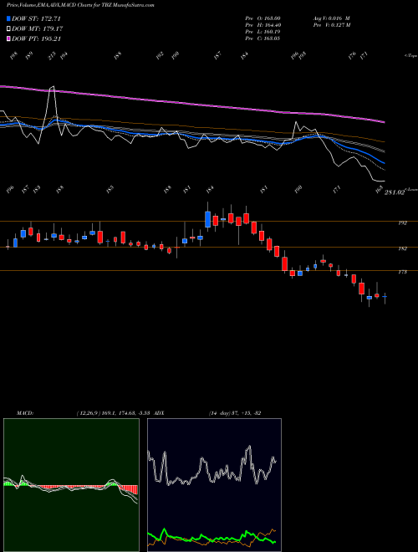Click the 251.02 price label

(x=395, y=192)
